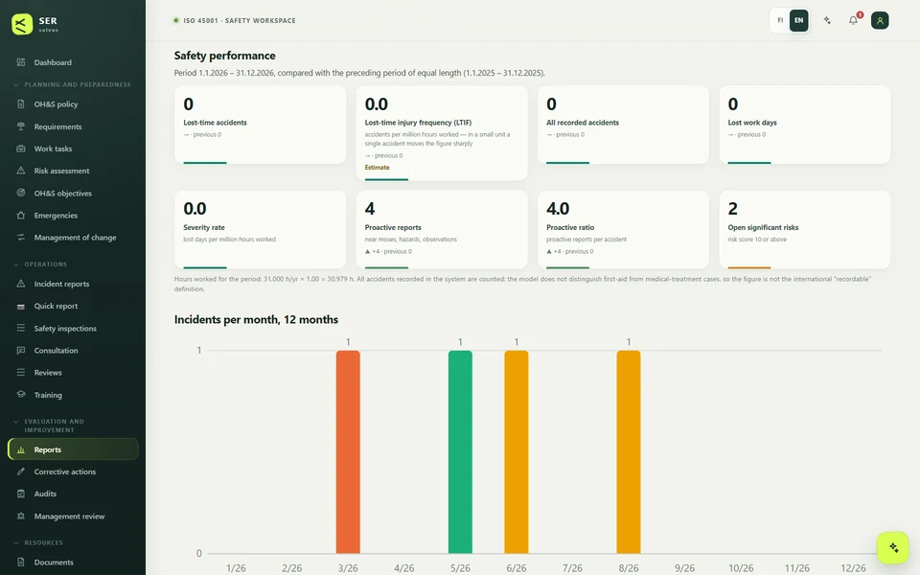Click 'Incidents per month, 12 months' heading
Screen dimensions: 920x575
(x=257, y=320)
